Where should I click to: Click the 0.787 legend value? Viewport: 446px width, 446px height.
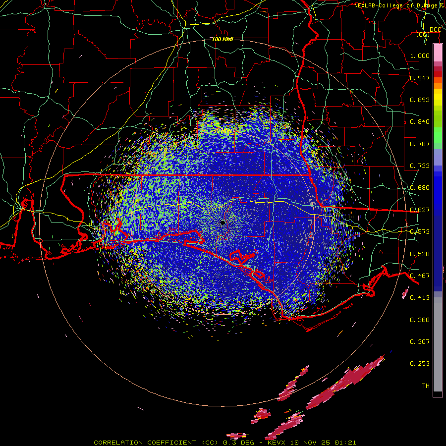pyautogui.click(x=420, y=144)
